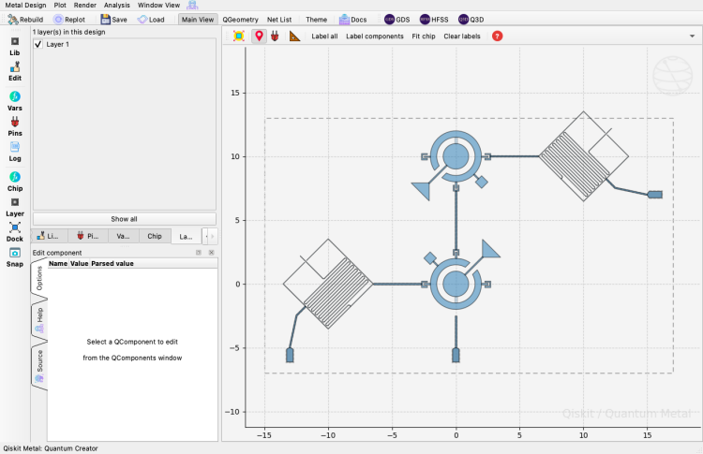Switch to the Li... library tab
The width and height of the screenshot is (703, 454).
click(x=49, y=236)
